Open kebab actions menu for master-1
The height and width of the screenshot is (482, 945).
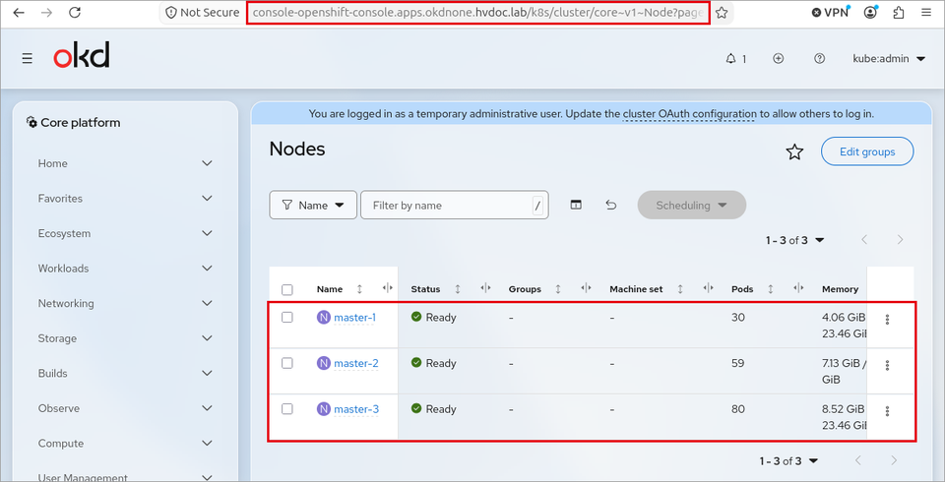tap(887, 320)
